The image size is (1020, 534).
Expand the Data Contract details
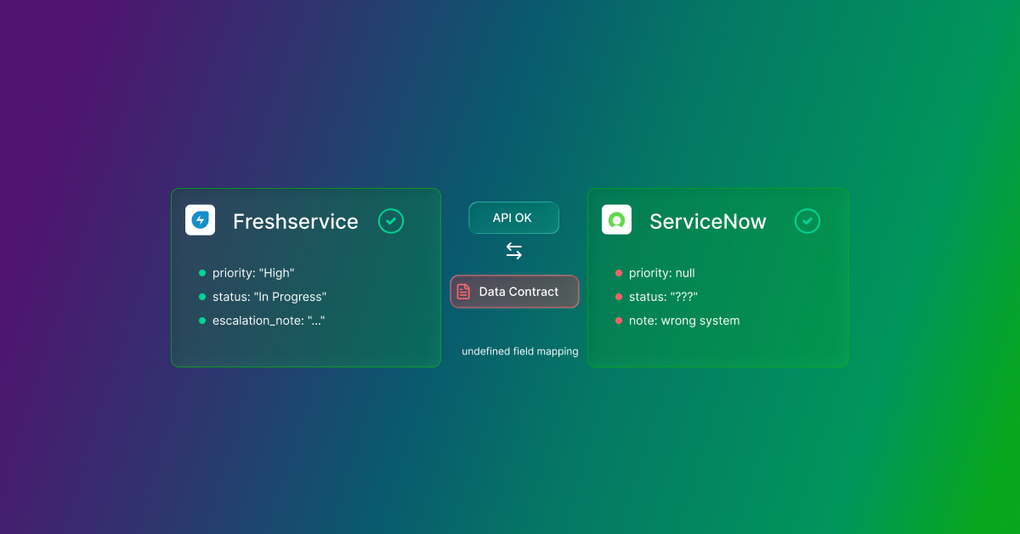pyautogui.click(x=514, y=291)
